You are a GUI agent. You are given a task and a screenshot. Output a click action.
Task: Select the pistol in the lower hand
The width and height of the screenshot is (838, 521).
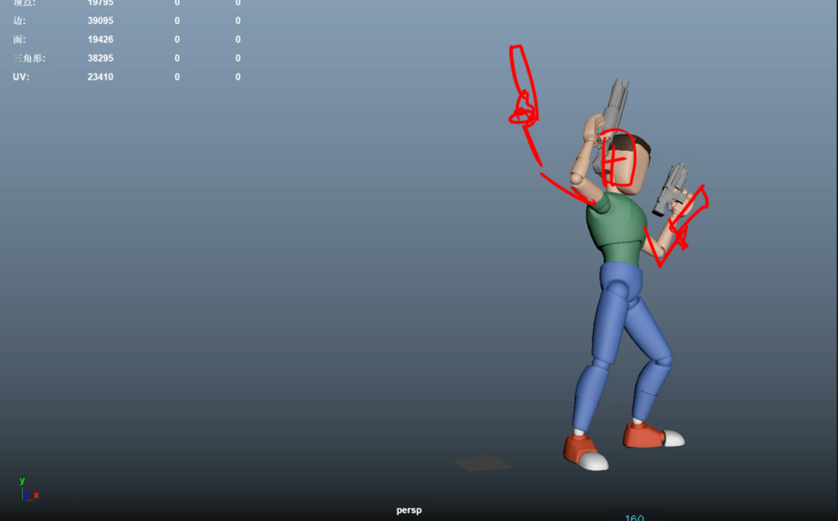click(x=671, y=190)
